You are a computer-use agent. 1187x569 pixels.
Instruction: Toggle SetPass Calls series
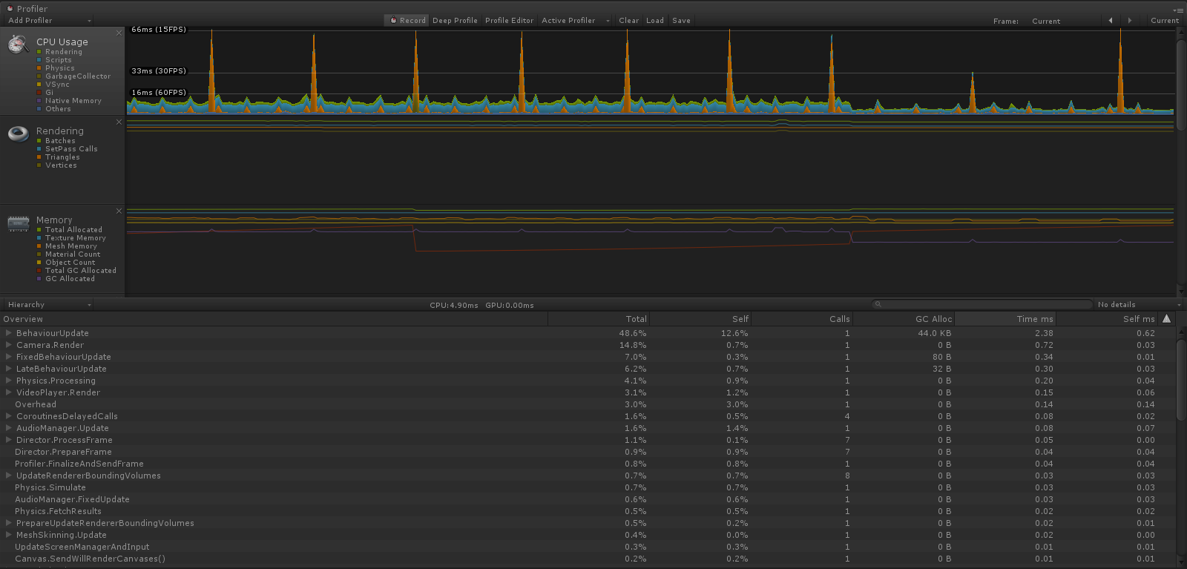point(39,149)
